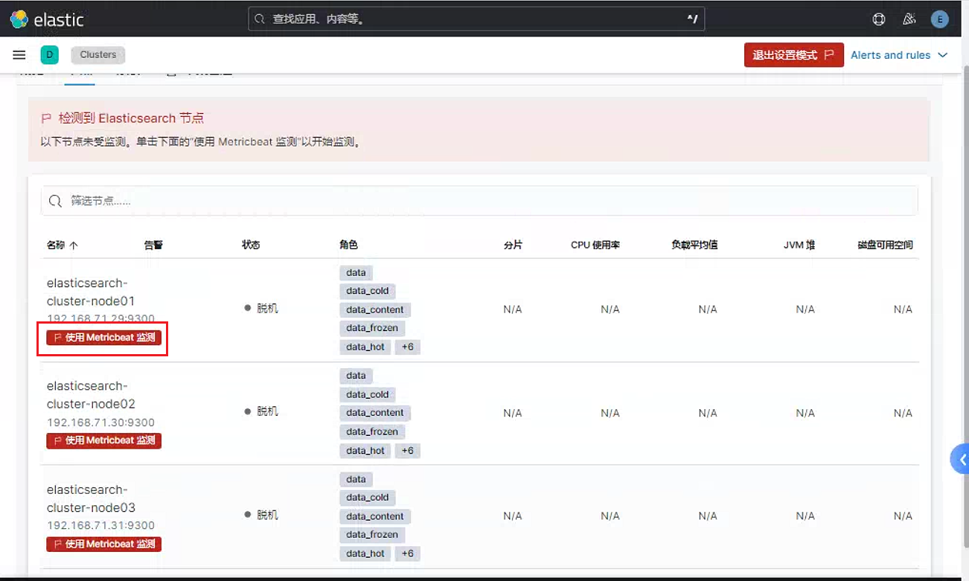The image size is (969, 581).
Task: Sort by the 分片 column header
Action: (513, 245)
